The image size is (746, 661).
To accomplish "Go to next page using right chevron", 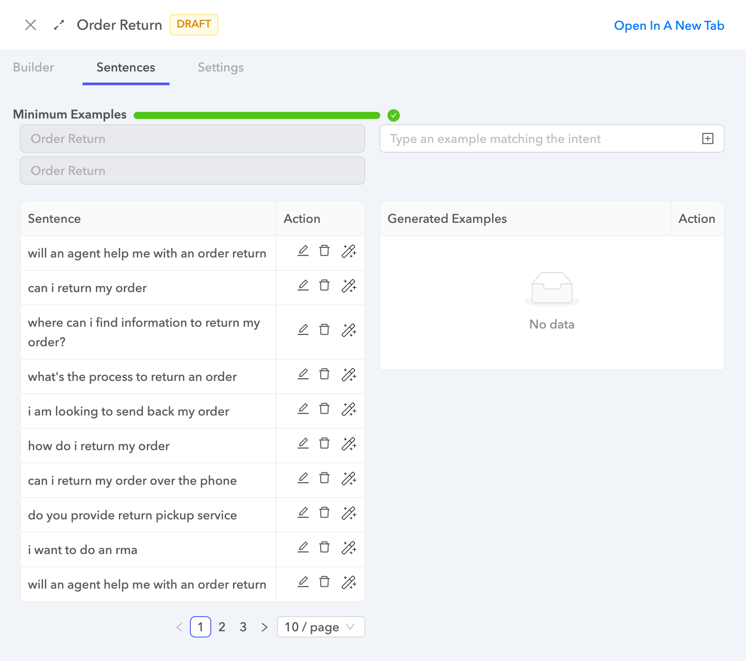I will tap(264, 627).
